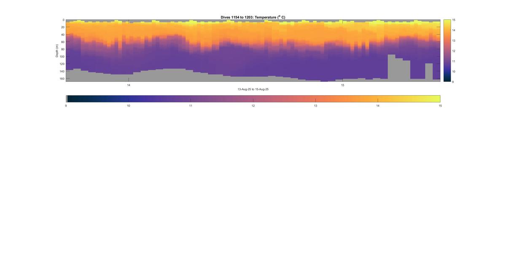Click depth axis tick label "120"
Image resolution: width=506 pixels, height=262 pixels.
click(62, 64)
